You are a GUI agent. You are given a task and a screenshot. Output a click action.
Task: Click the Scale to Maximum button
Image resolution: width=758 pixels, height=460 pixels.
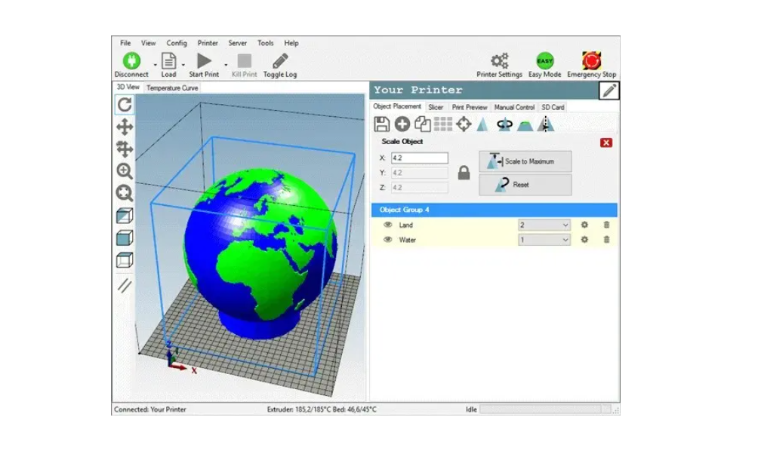pos(525,161)
